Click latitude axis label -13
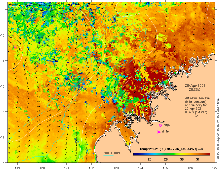This screenshot has width=220, height=170. 2,35
